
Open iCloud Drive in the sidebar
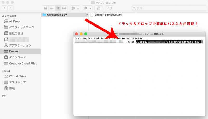click(x=17, y=76)
